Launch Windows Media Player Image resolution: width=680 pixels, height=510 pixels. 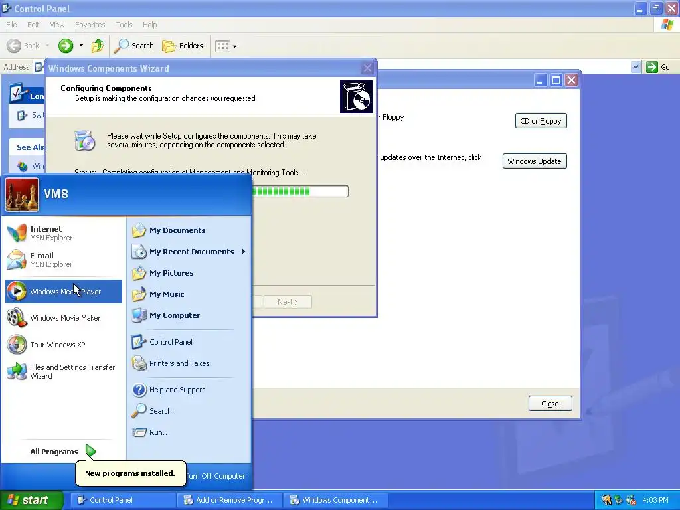pos(63,292)
